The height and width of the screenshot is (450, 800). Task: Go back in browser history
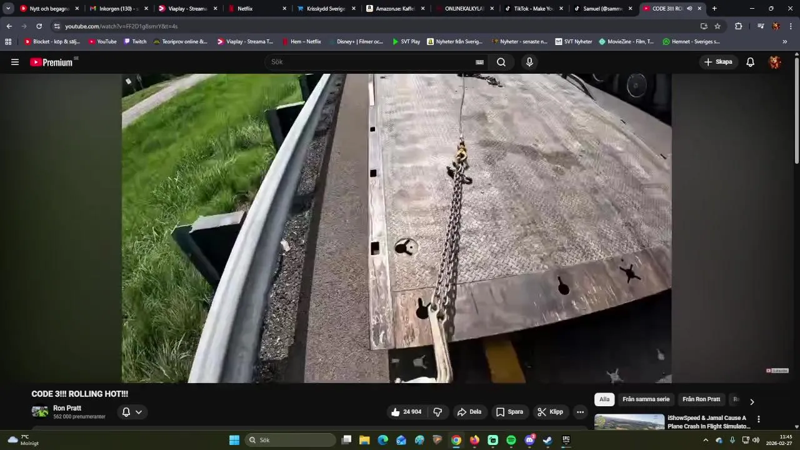(9, 26)
